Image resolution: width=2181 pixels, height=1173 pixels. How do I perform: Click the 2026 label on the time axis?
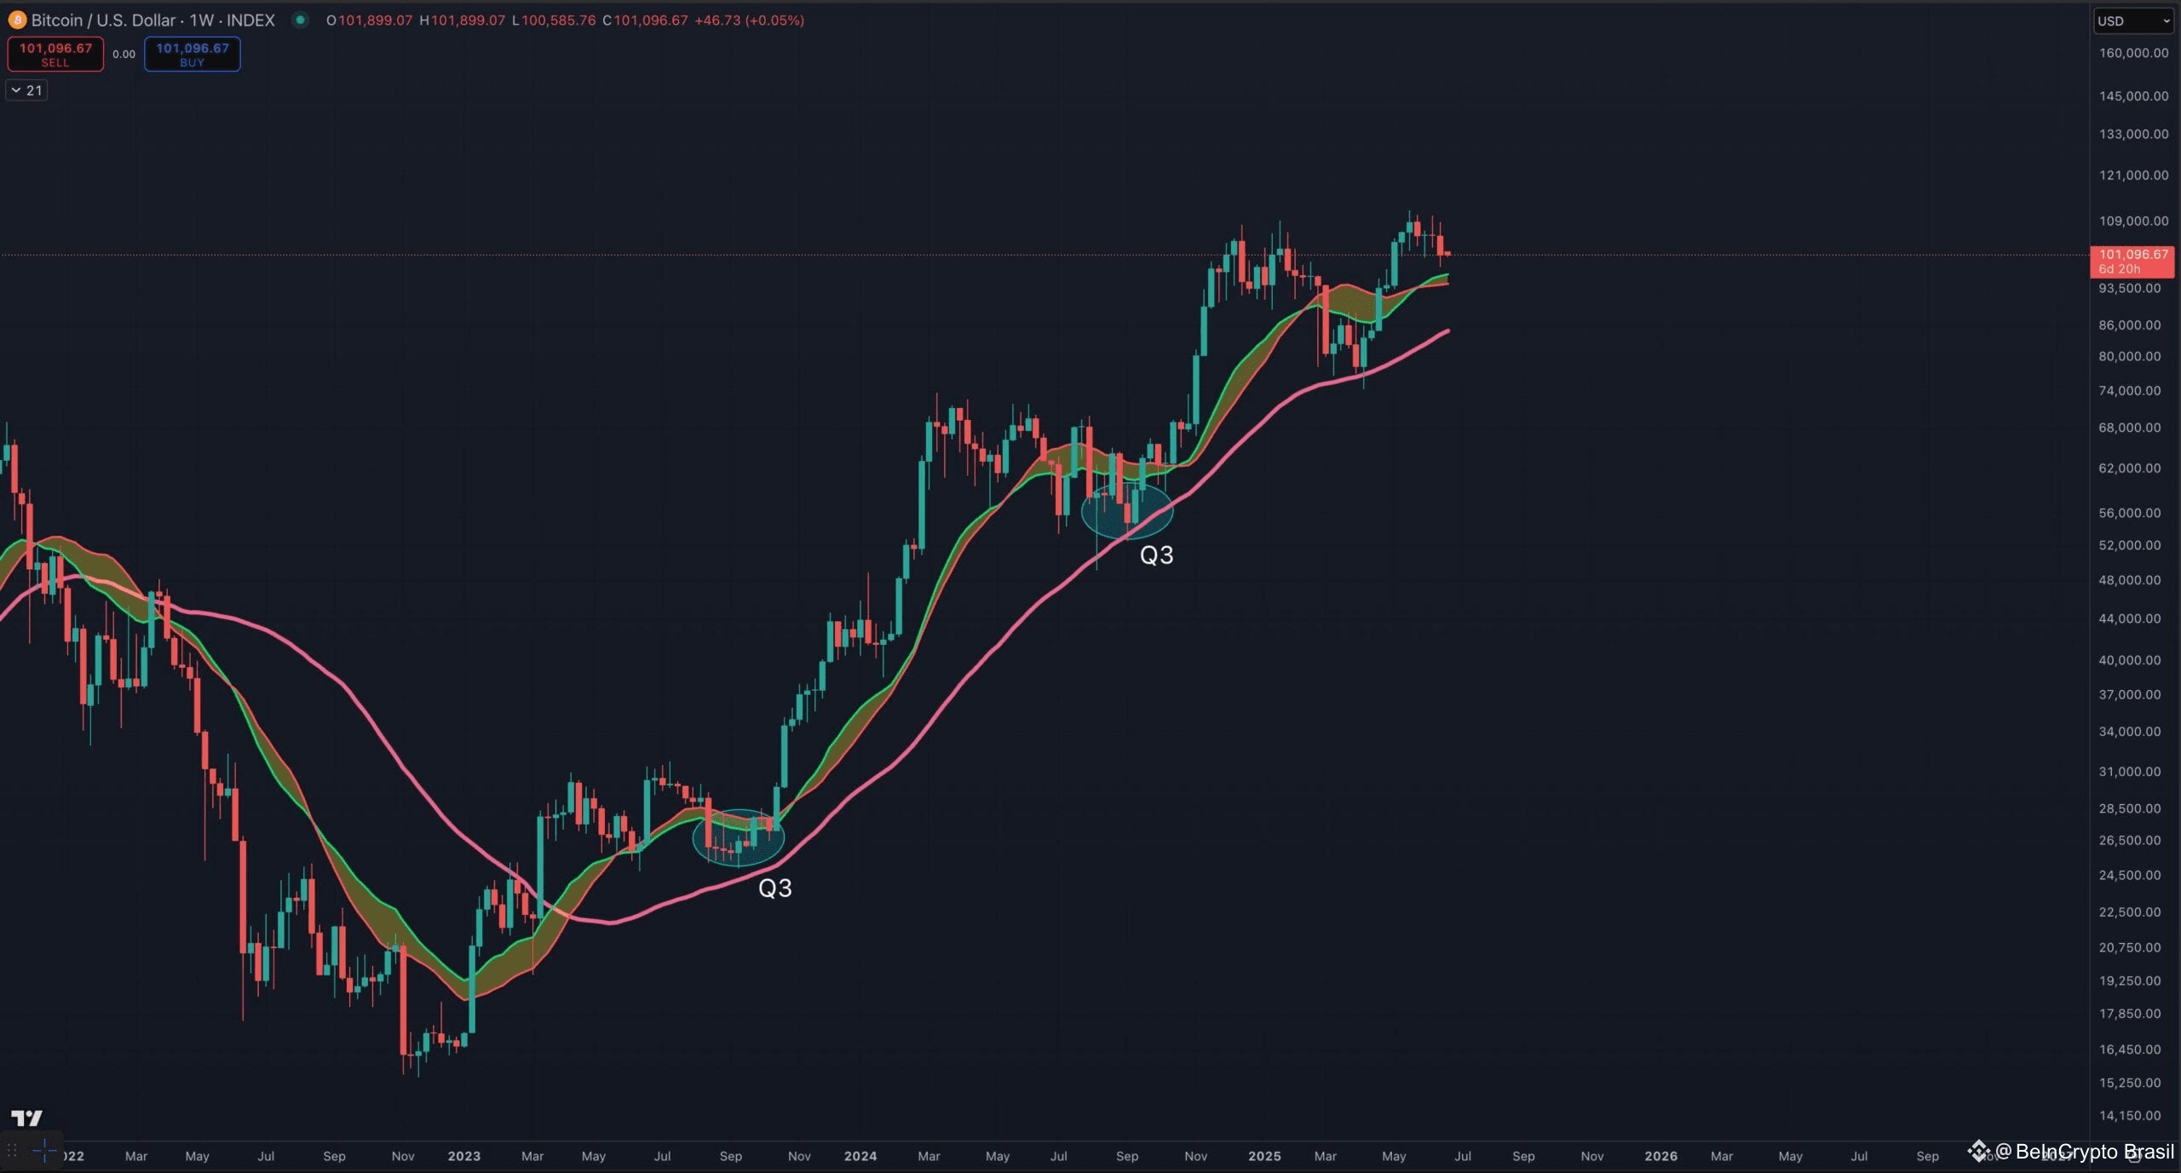pos(1661,1157)
